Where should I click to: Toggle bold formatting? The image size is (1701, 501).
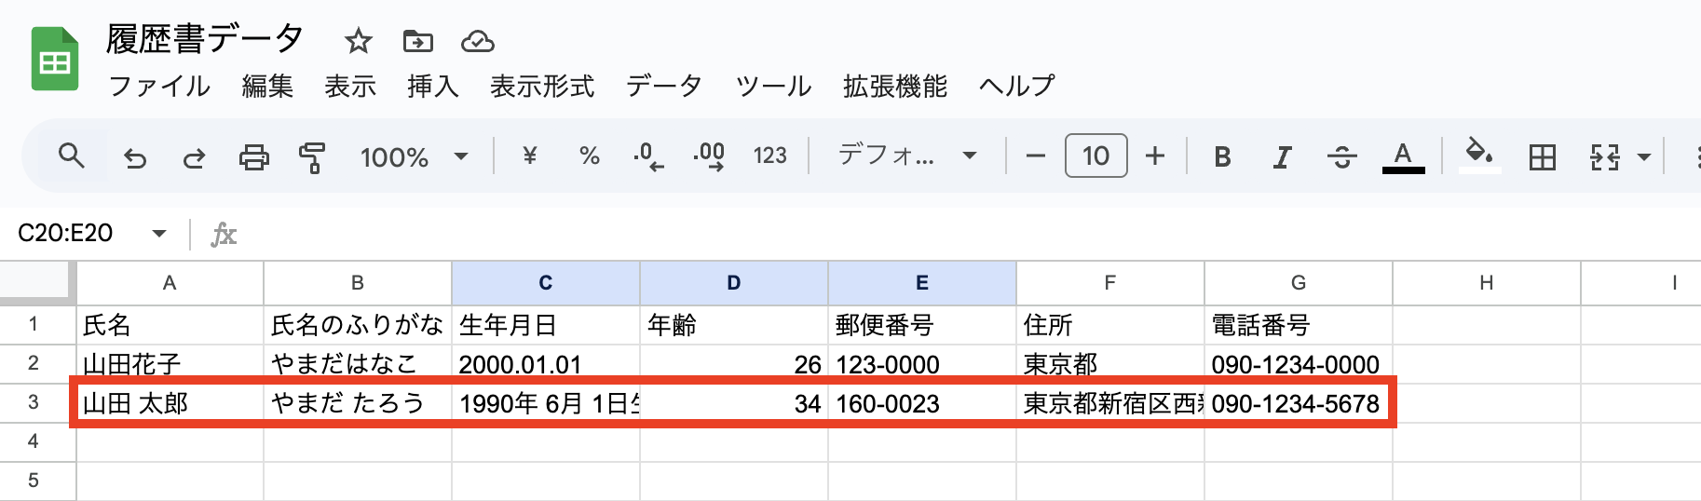coord(1222,157)
